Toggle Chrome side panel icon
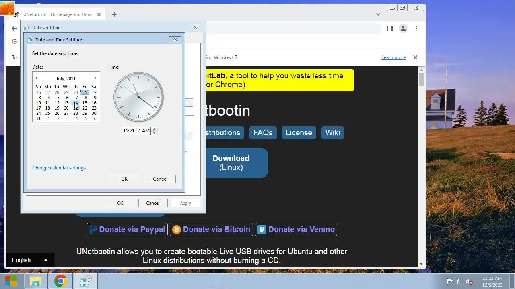Viewport: 515px width, 289px height. tap(390, 28)
